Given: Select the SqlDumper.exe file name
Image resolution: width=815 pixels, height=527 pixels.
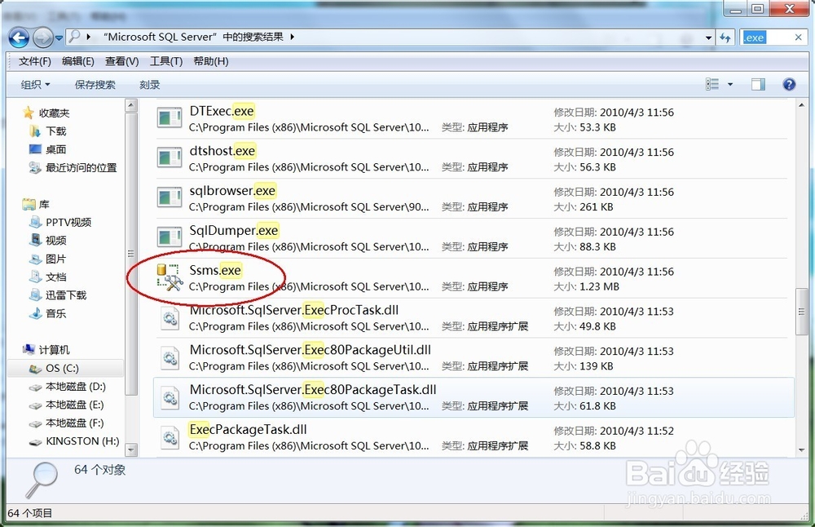Looking at the screenshot, I should coord(234,231).
